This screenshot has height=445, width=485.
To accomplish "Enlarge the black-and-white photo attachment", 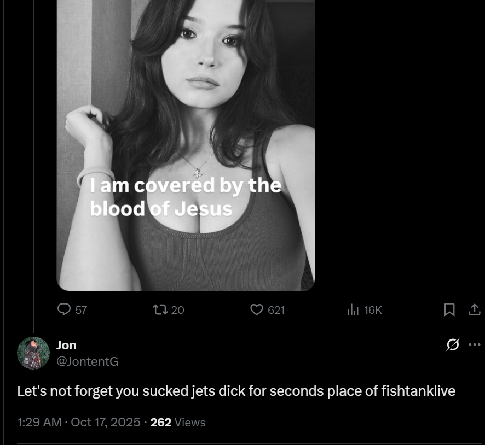I will coord(186,145).
